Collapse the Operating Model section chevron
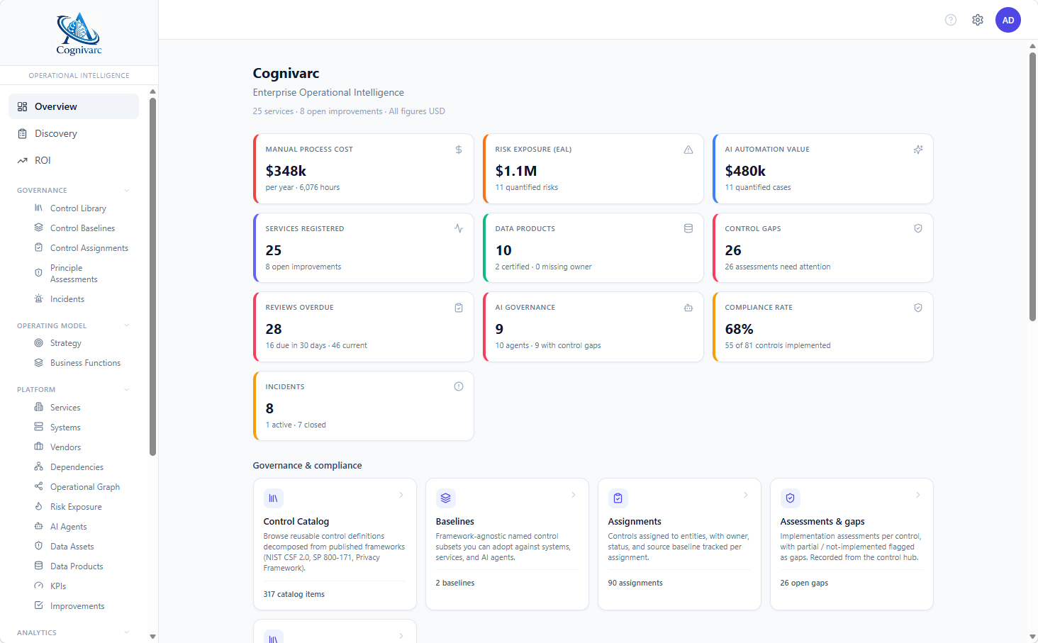The height and width of the screenshot is (643, 1038). [127, 325]
